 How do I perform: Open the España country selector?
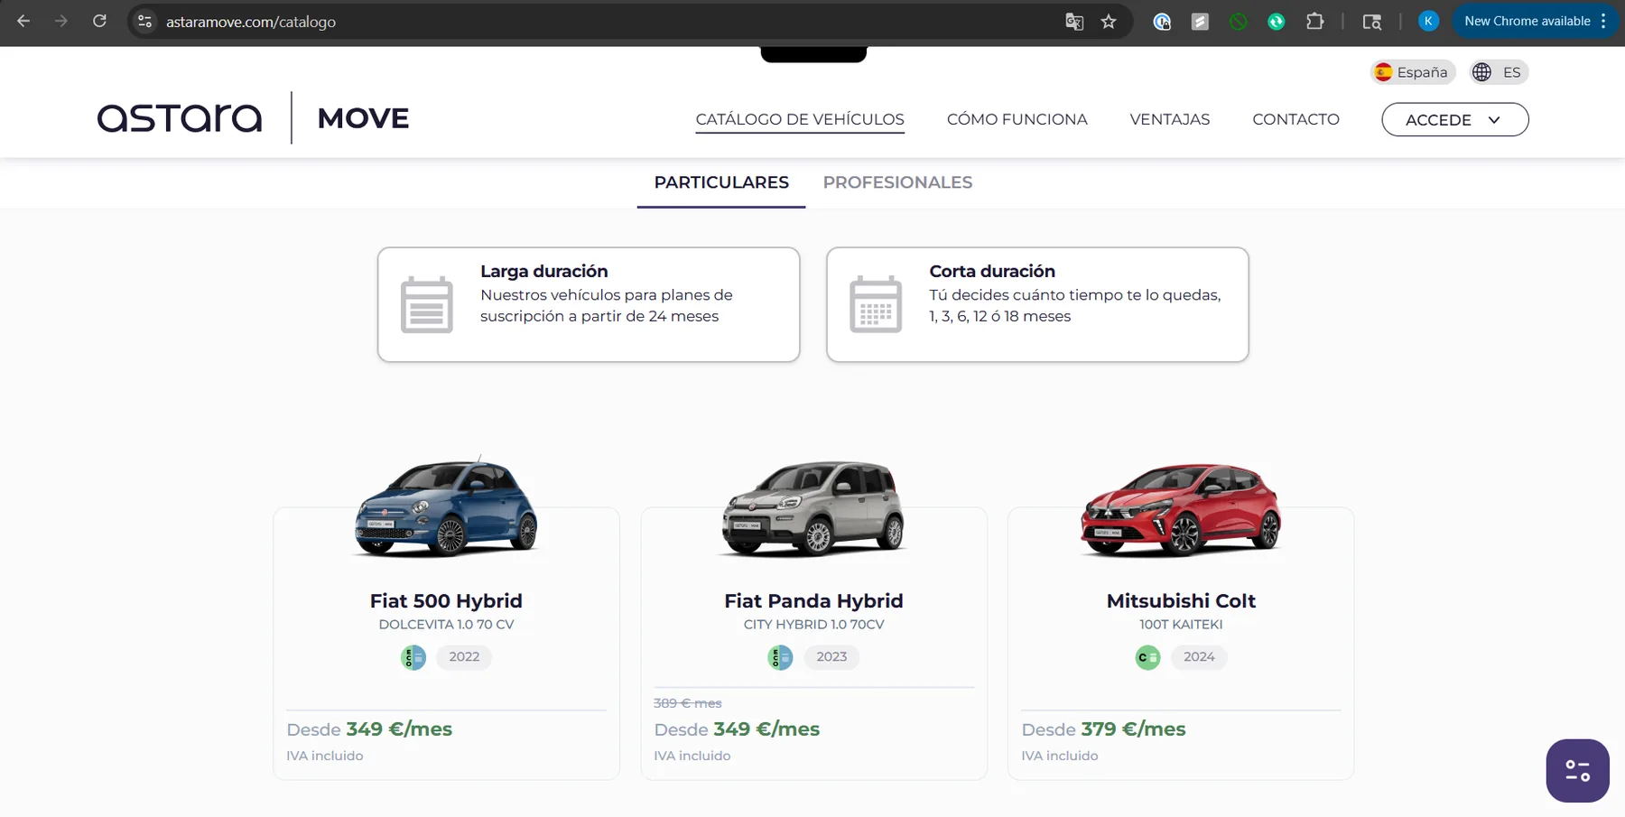(x=1413, y=72)
